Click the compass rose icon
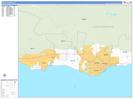The width and height of the screenshot is (133, 99). (x=5, y=75)
